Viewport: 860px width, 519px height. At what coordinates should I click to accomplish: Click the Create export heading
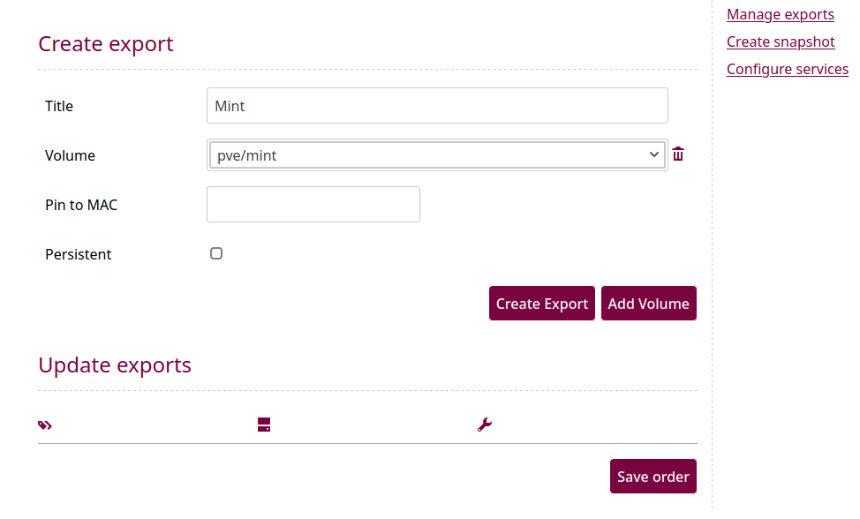pos(105,44)
